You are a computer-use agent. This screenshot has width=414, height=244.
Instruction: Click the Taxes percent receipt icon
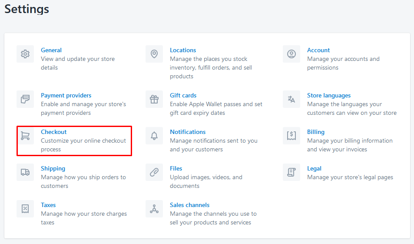[x=25, y=209]
